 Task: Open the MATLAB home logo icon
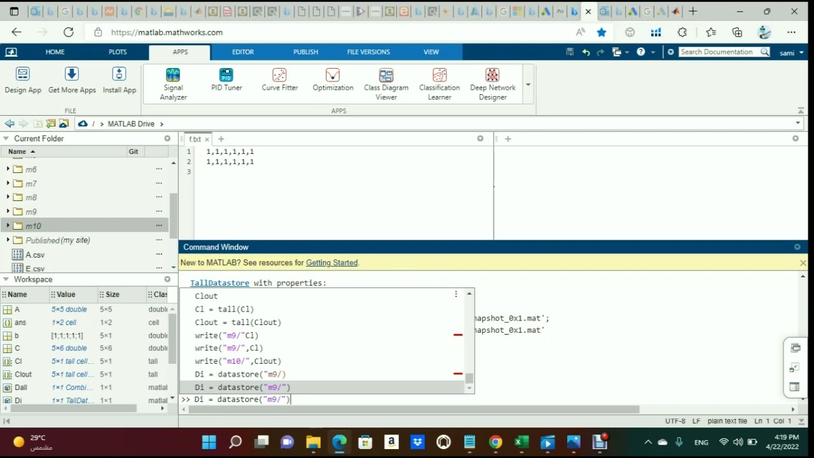[11, 52]
